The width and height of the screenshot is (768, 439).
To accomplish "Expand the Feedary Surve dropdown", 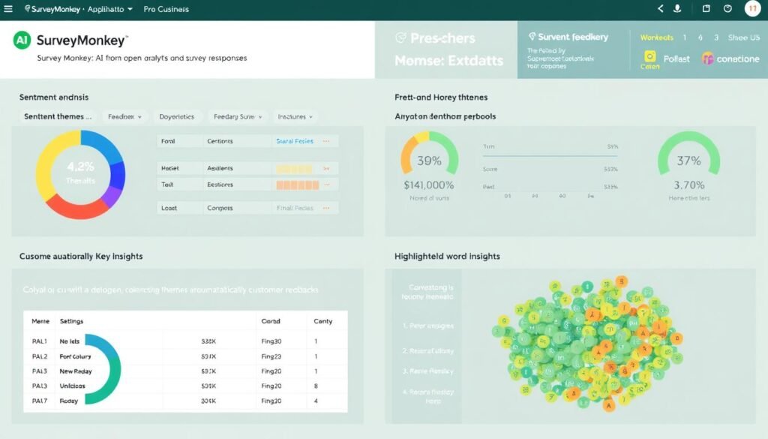I will pyautogui.click(x=238, y=117).
